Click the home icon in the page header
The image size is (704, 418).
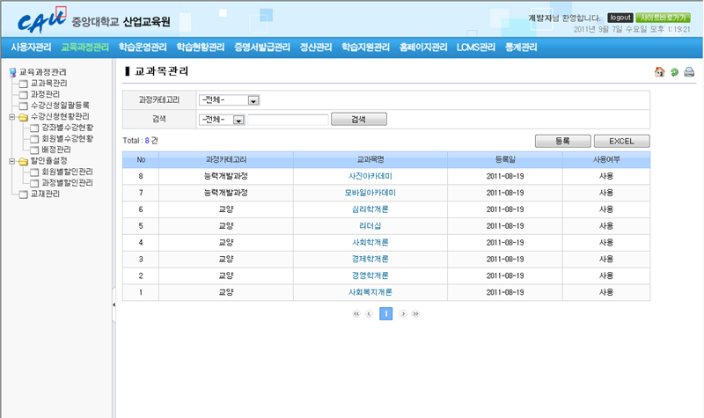tap(659, 71)
